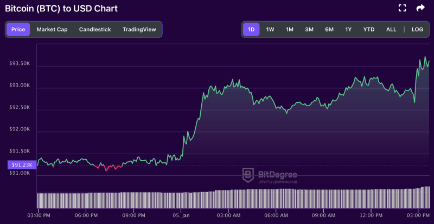Click the $91.00K y-axis label
Screen dimensions: 434x224
[20, 173]
